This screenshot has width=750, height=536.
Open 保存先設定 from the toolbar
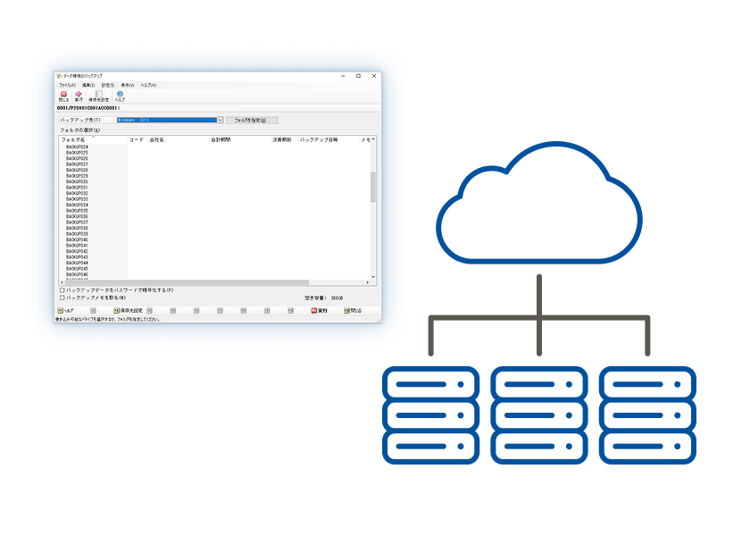click(x=98, y=95)
